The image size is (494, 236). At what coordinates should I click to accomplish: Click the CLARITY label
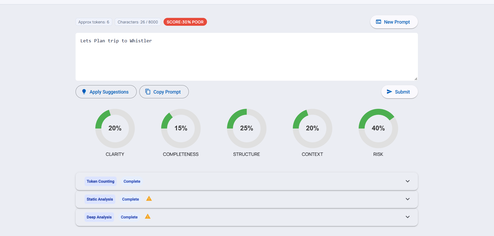[115, 154]
